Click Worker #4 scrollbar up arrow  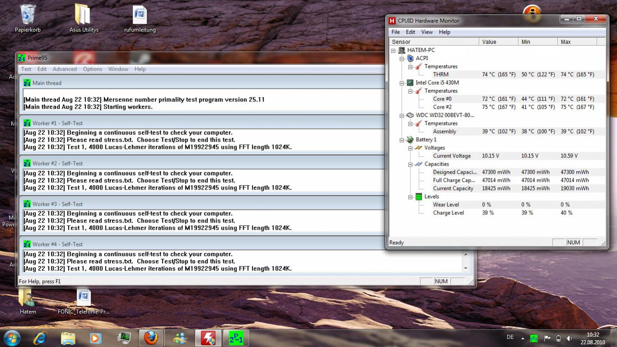(466, 255)
